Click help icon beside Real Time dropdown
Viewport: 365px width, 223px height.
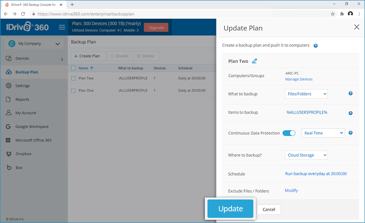350,133
